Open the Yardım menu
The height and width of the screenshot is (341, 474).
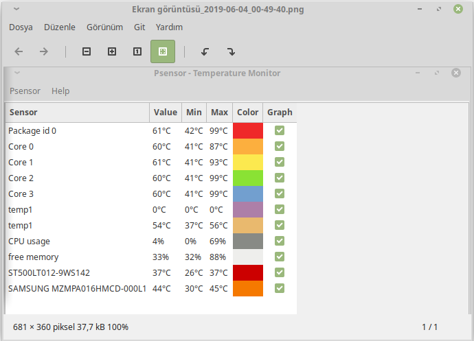click(169, 27)
